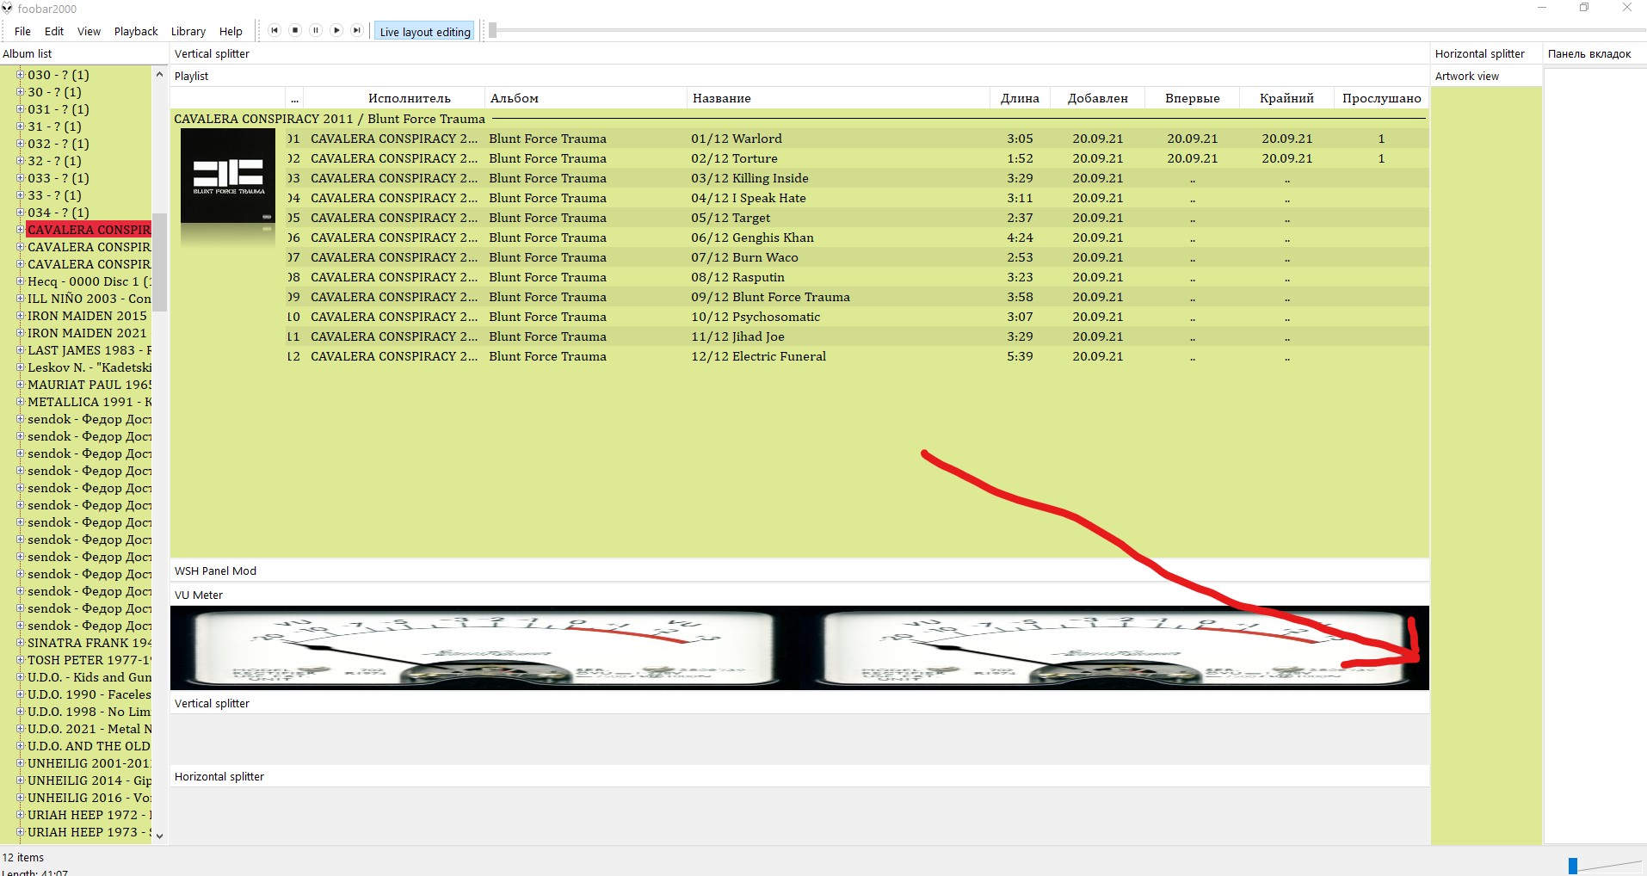Click the Длина column header
The image size is (1647, 876).
pyautogui.click(x=1020, y=98)
